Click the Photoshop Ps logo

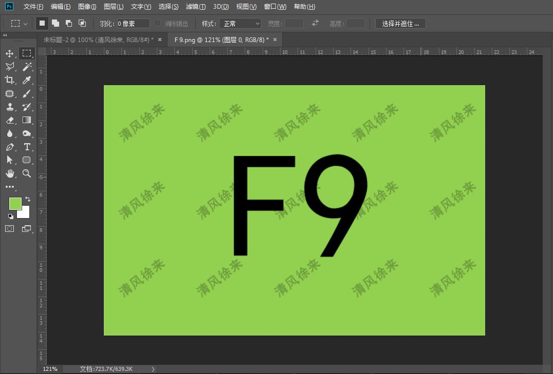tap(9, 6)
